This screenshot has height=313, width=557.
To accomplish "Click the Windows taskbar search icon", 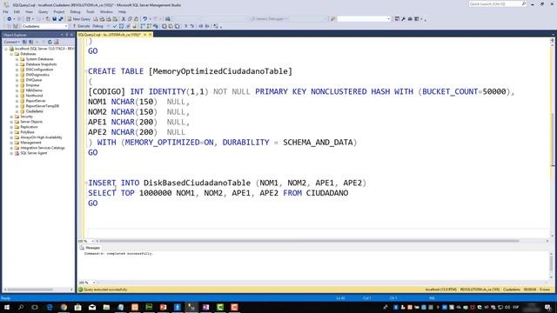I will (21, 307).
